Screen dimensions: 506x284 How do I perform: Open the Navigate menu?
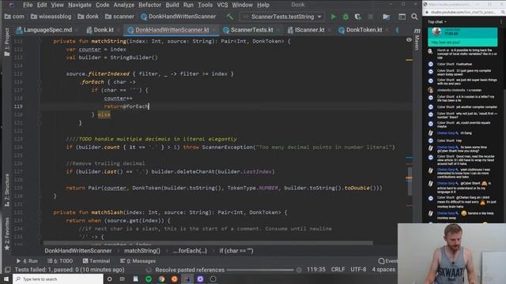(x=80, y=5)
